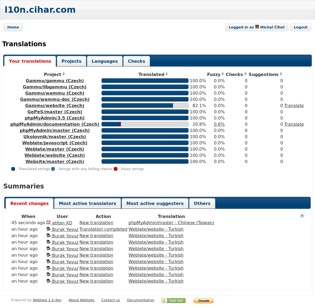This screenshot has height=308, width=315.
Task: Click red Fuzzy strings legend swatch
Action: click(115, 169)
